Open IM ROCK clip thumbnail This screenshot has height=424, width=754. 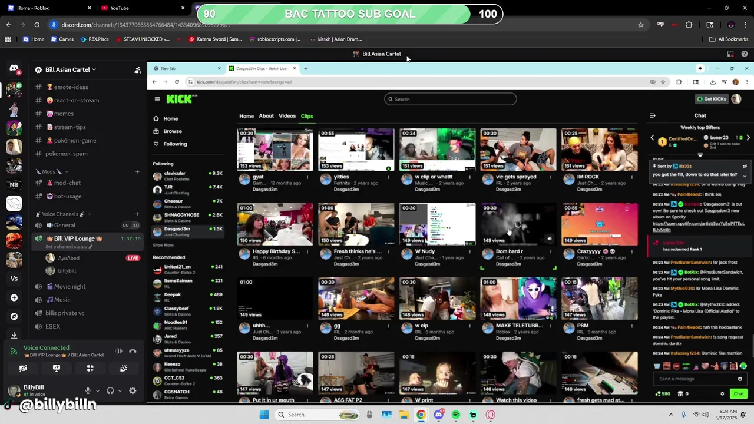[599, 150]
